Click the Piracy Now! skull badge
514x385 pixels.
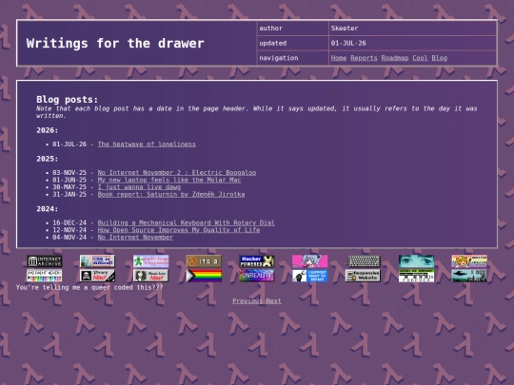97,276
